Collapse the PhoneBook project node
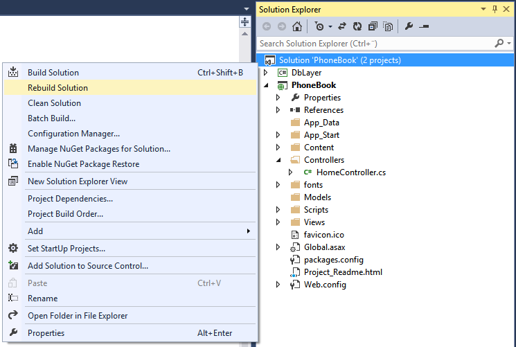Image resolution: width=516 pixels, height=347 pixels. point(266,86)
